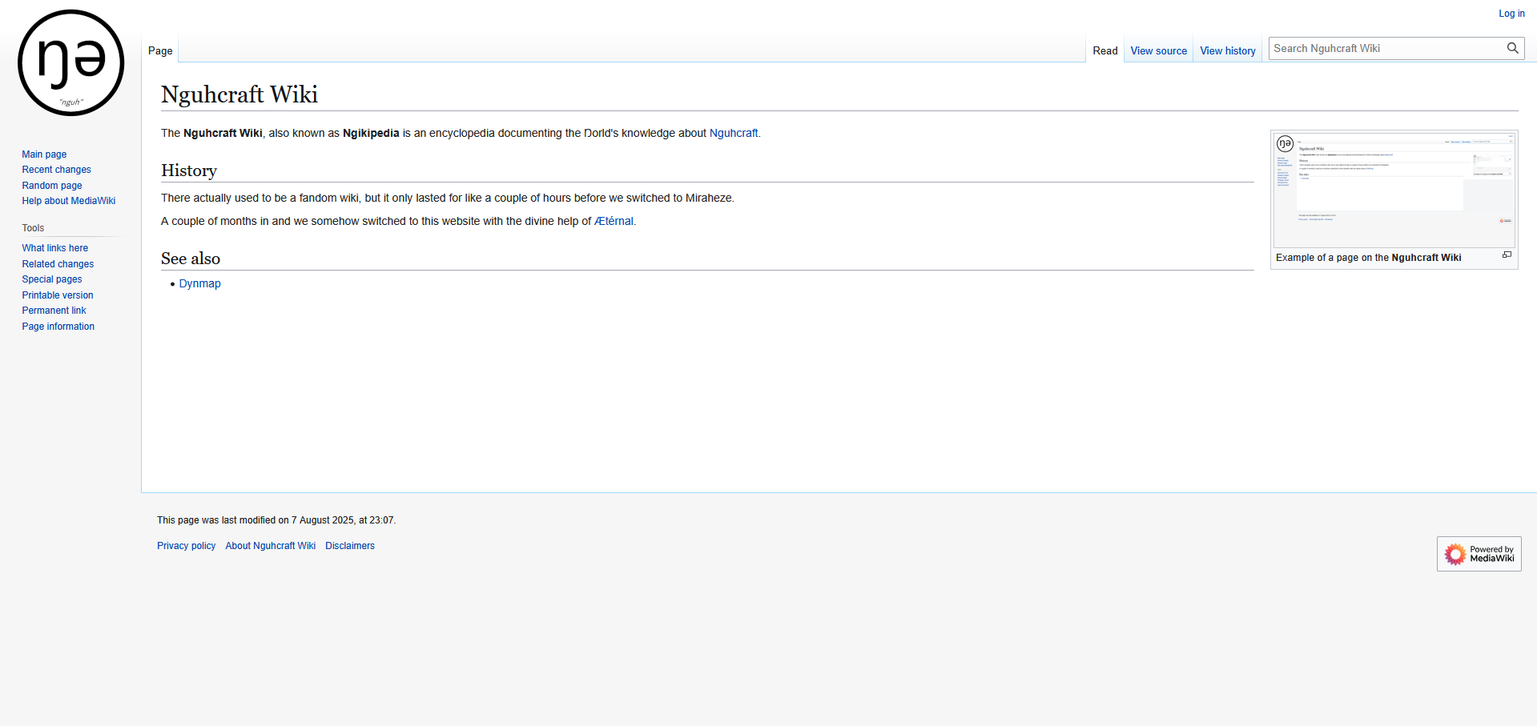Enlarge the thumbnail using the expand icon
This screenshot has width=1537, height=726.
point(1506,255)
